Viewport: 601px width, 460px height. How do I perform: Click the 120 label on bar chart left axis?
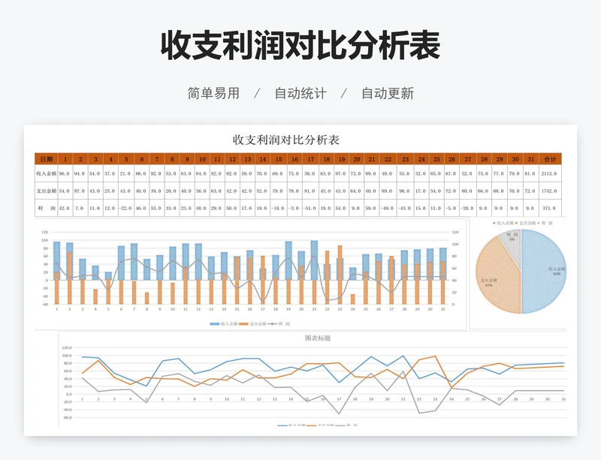45,233
